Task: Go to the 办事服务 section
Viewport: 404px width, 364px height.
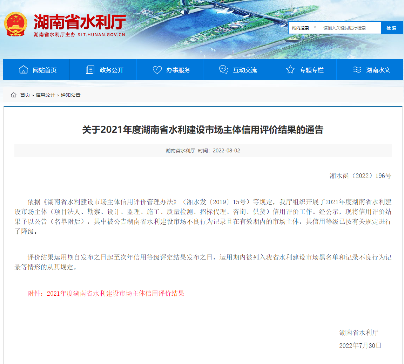Action: pyautogui.click(x=178, y=70)
